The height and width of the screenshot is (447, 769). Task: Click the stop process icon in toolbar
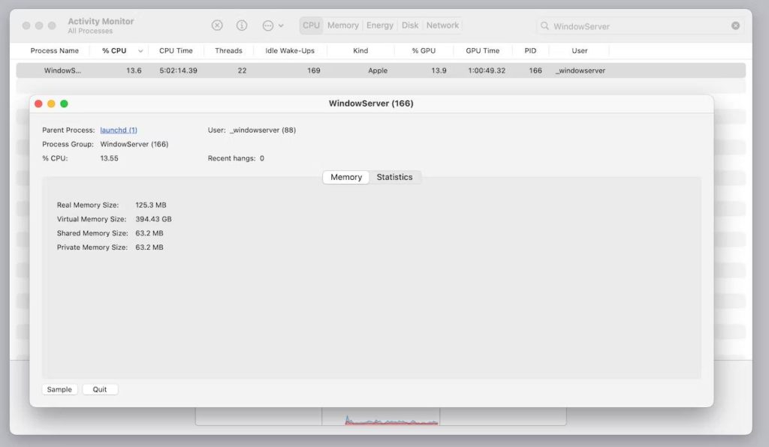(x=217, y=25)
